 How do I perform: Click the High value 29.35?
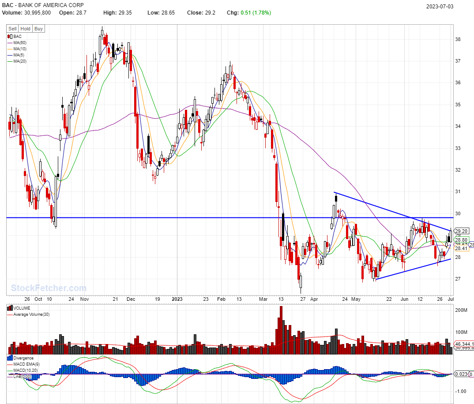point(125,13)
